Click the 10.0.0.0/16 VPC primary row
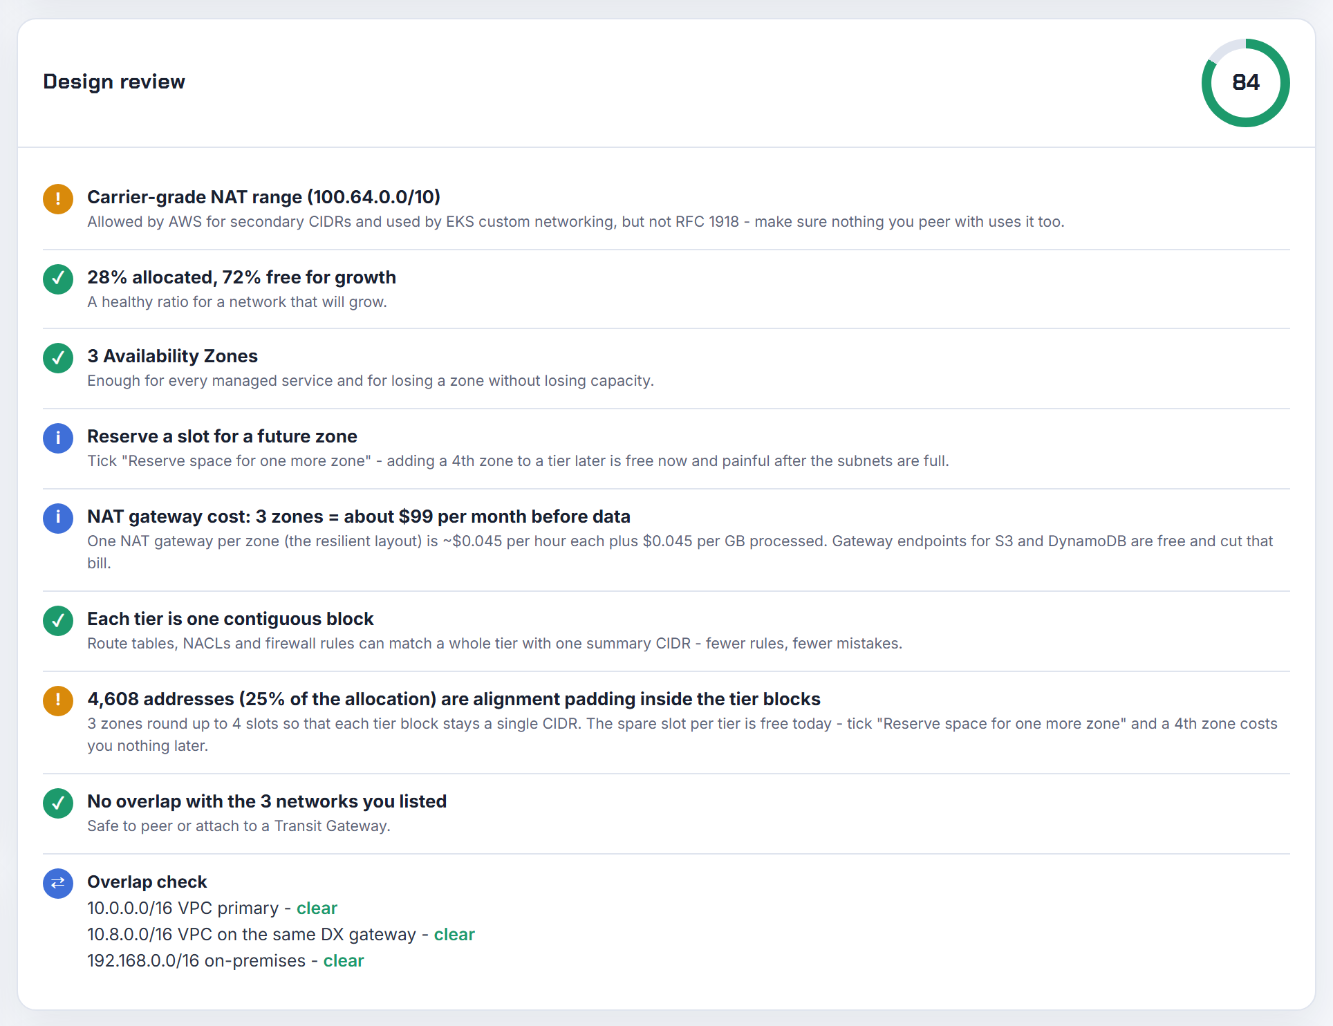1333x1026 pixels. pos(212,908)
